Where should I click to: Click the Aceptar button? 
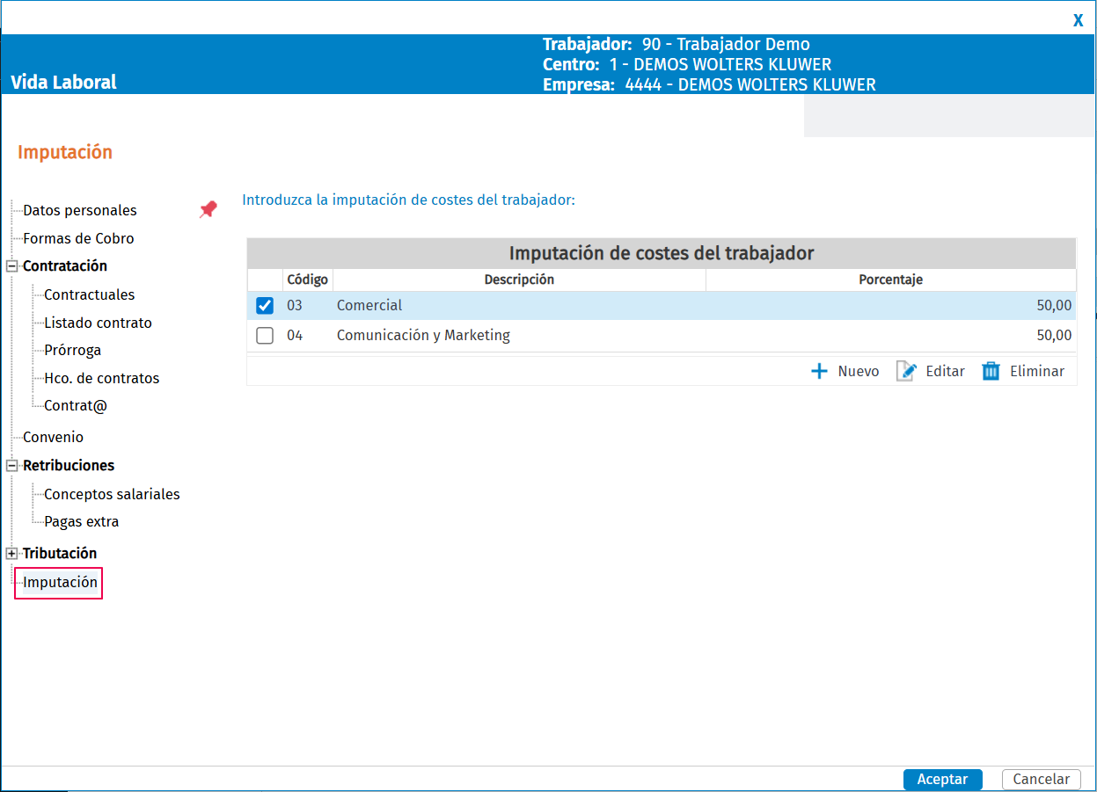pyautogui.click(x=942, y=779)
